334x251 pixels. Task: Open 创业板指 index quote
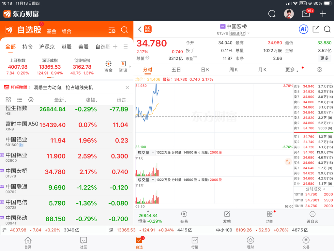click(x=82, y=67)
